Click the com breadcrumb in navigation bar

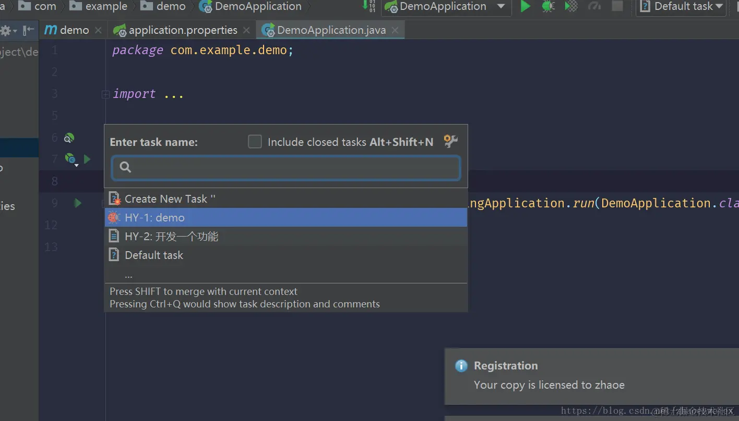pyautogui.click(x=38, y=6)
